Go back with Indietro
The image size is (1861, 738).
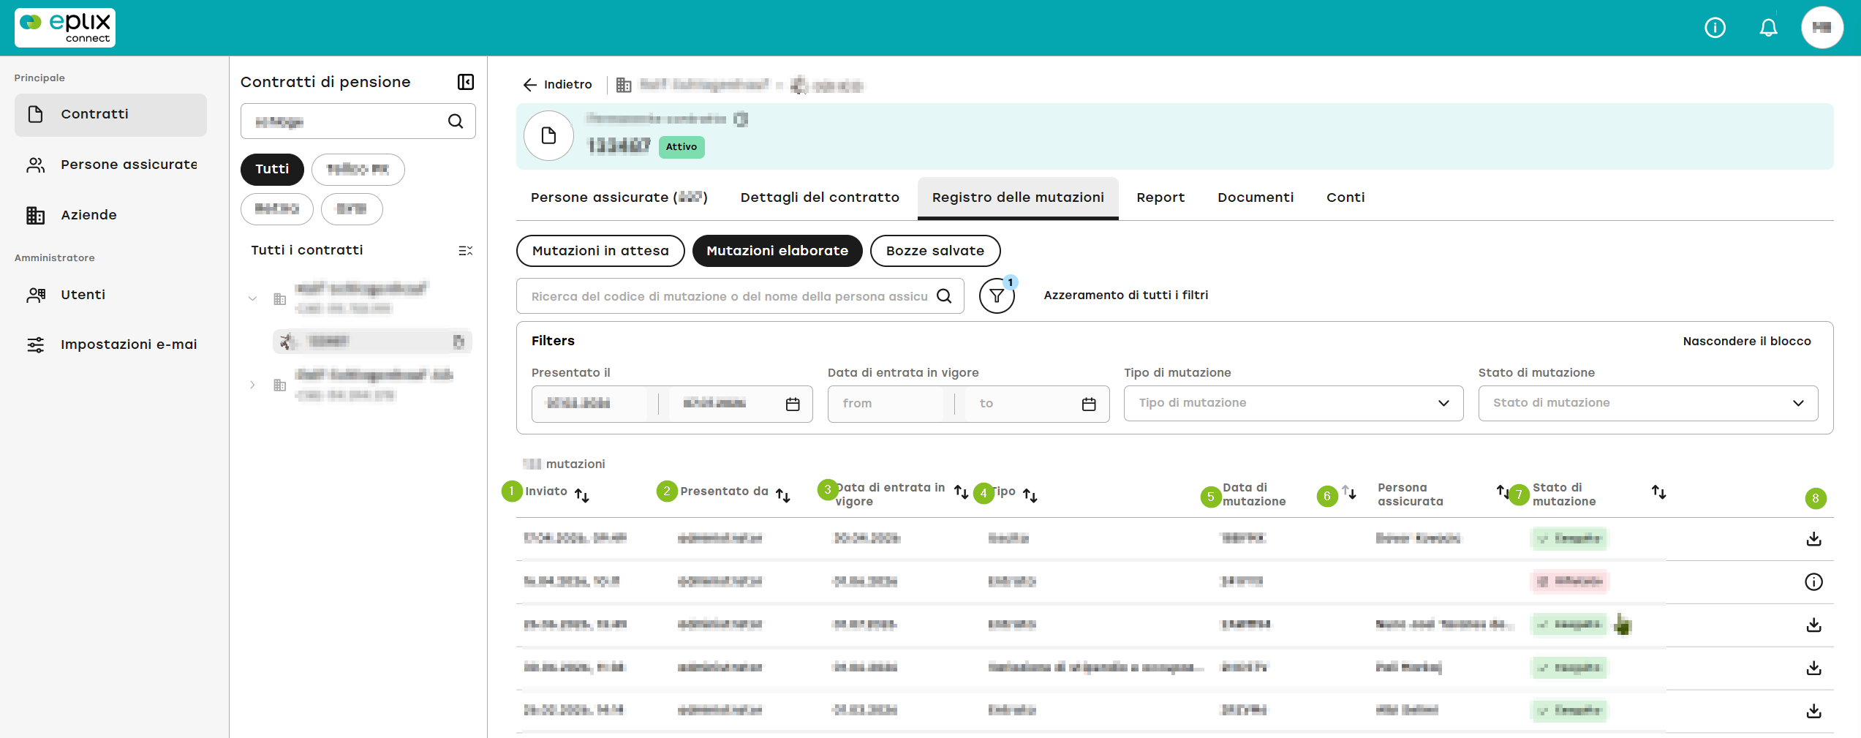pos(557,85)
